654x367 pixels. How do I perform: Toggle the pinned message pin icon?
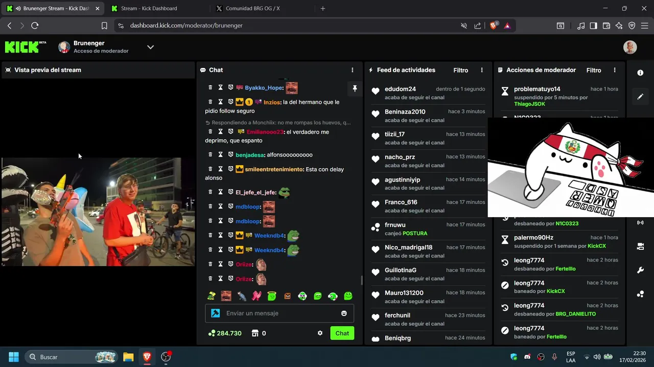click(355, 88)
